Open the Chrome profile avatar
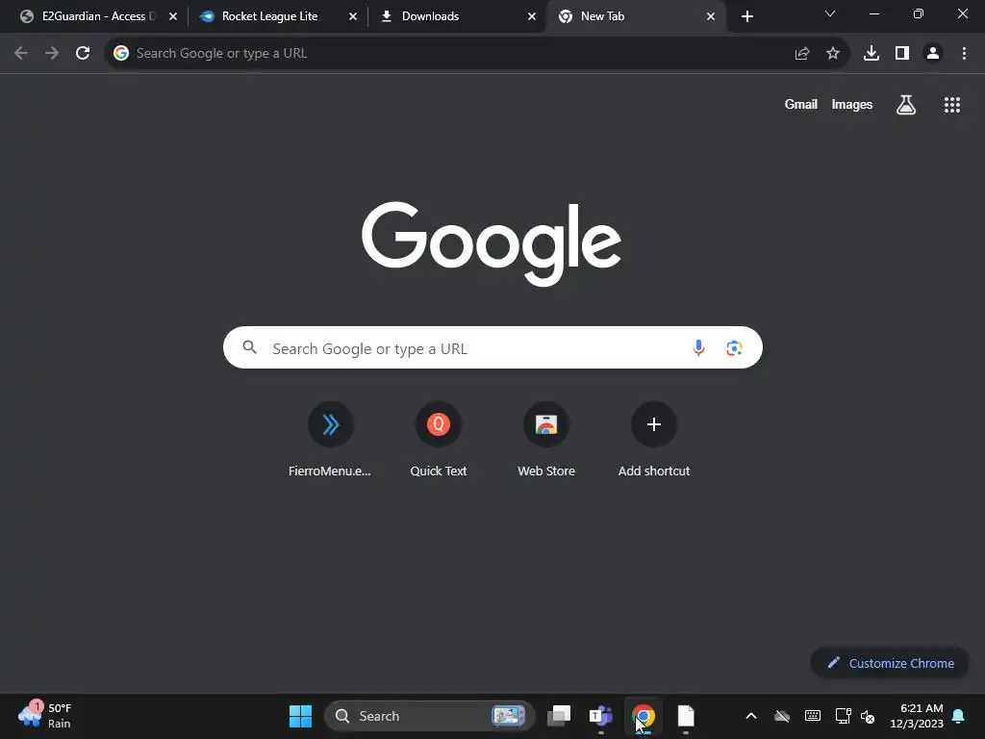 (933, 54)
